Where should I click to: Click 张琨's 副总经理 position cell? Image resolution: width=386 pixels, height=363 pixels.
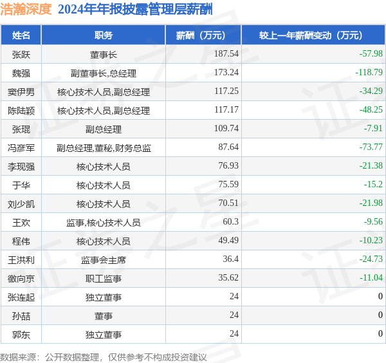pyautogui.click(x=104, y=129)
